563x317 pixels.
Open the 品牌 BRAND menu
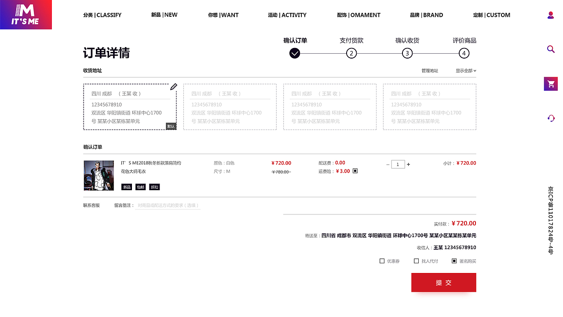pos(426,15)
